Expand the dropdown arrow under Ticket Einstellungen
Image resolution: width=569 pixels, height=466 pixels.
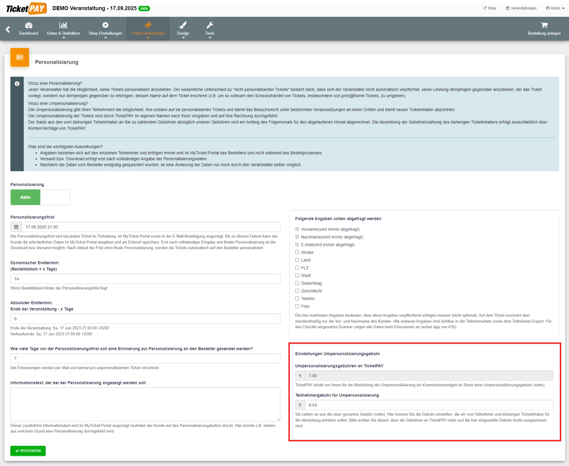(x=148, y=38)
